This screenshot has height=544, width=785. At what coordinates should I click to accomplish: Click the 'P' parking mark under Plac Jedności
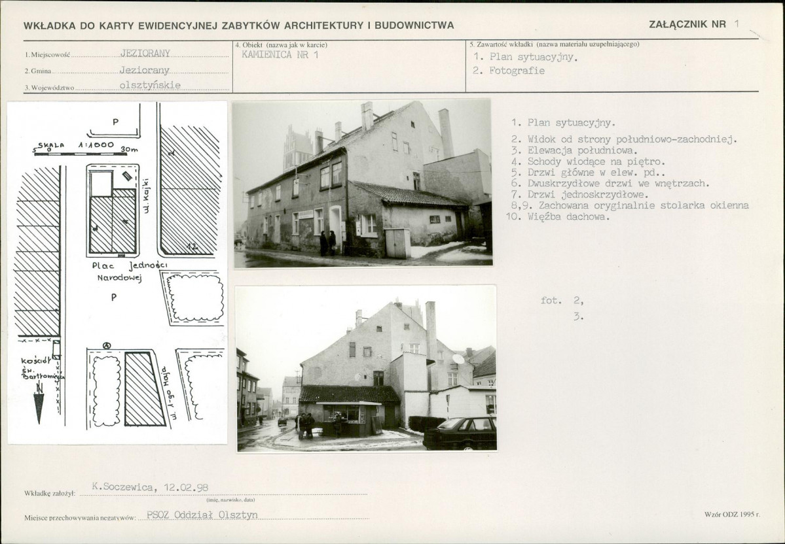[x=114, y=297]
